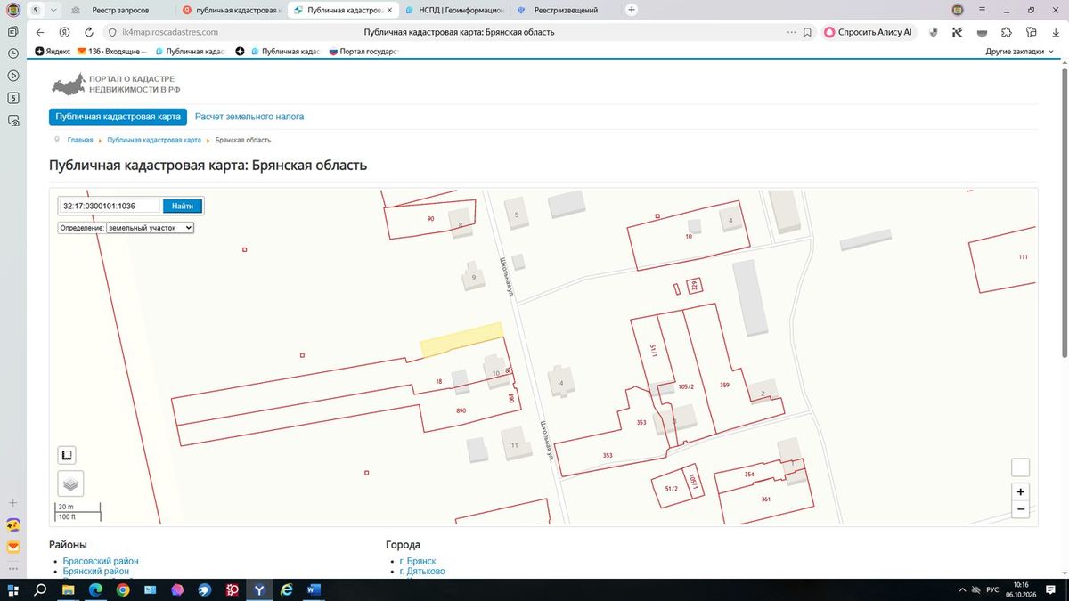Open a new browser tab
Screen dimensions: 1069x601
click(x=632, y=10)
